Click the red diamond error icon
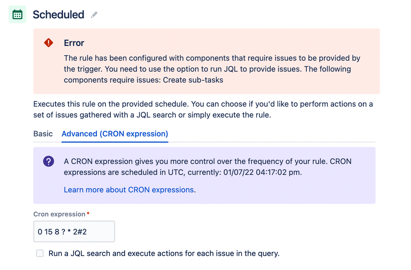Viewport: 411px width, 270px height. (49, 43)
